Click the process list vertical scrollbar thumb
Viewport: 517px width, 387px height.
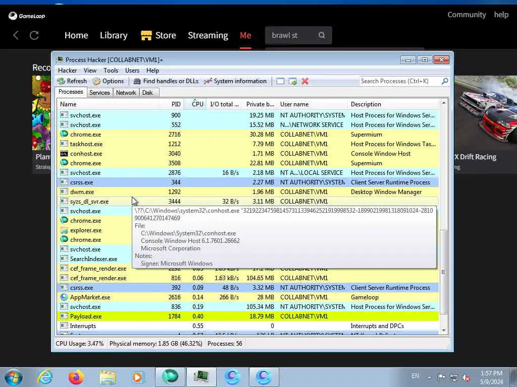coord(444,272)
